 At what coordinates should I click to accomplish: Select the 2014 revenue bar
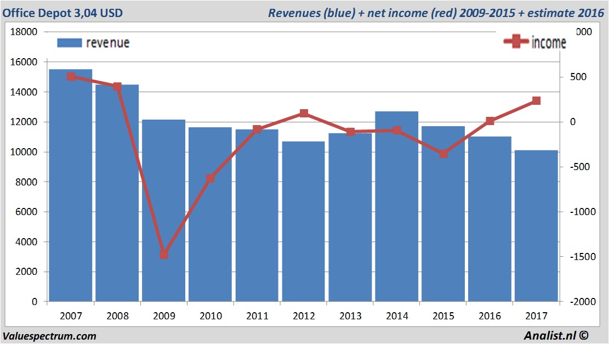[396, 206]
